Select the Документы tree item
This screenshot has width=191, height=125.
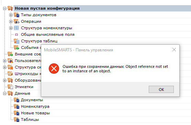coord(32,100)
